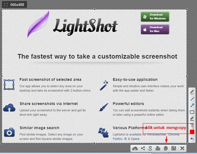
Task: Open the Firefox platform link
Action: click(x=117, y=139)
